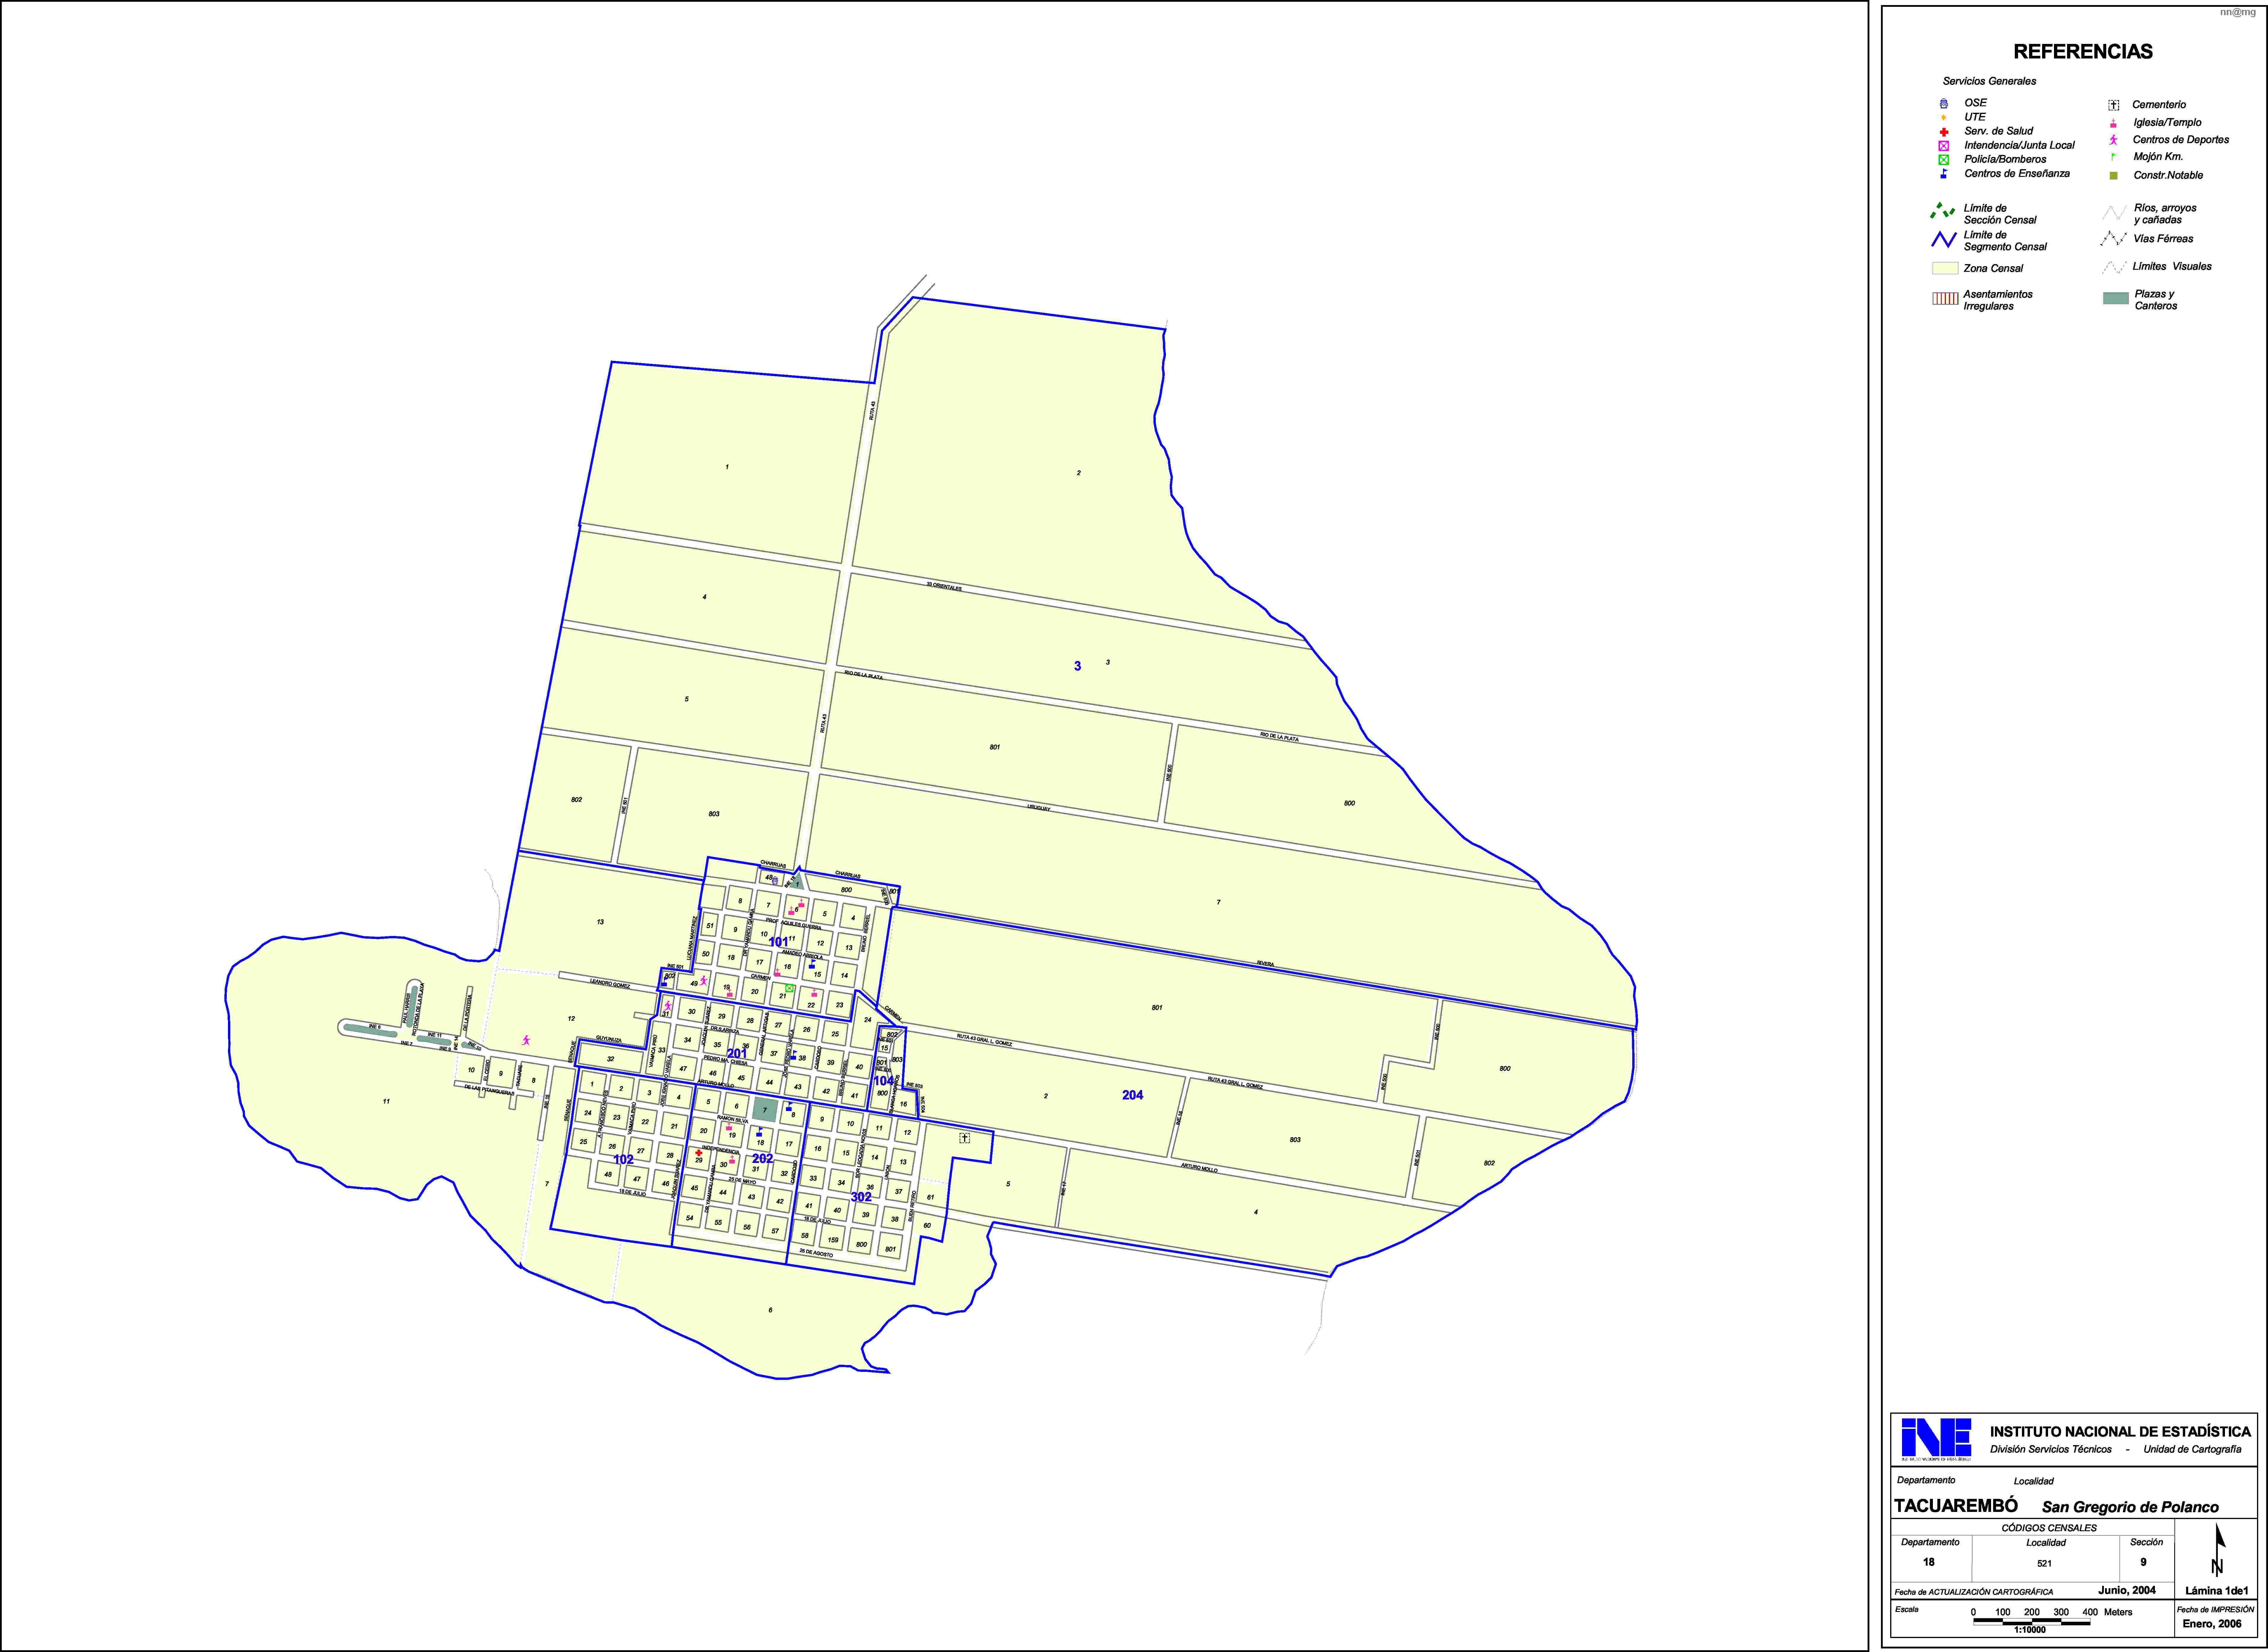Click the OSE symbol in the legend
Image resolution: width=2268 pixels, height=1652 pixels.
pos(1944,103)
